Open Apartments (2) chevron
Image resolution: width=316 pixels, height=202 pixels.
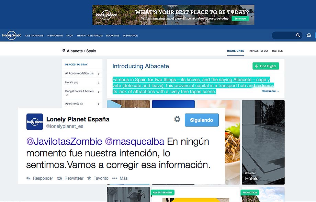coord(99,104)
